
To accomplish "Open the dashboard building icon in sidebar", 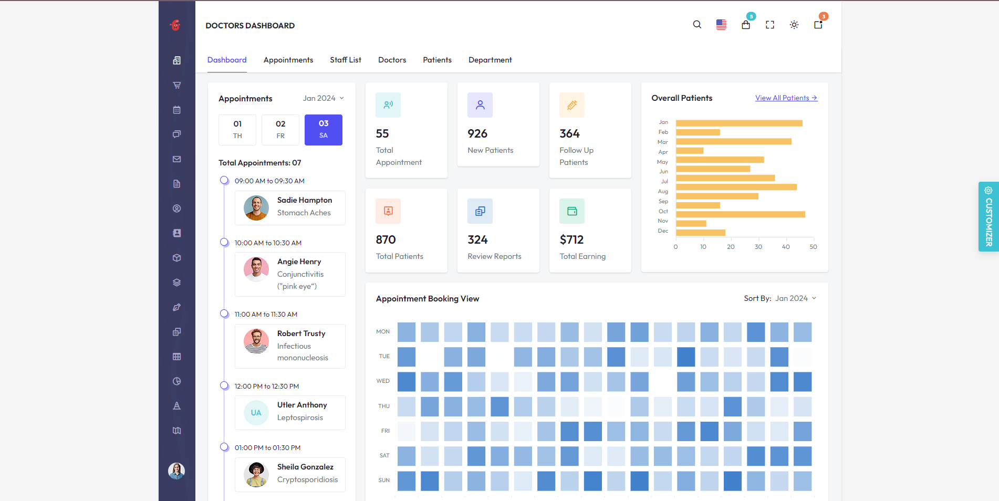I will click(x=176, y=60).
